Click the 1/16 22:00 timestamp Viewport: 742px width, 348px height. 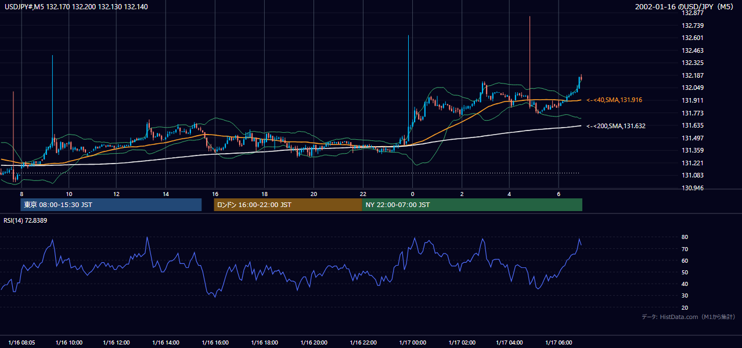tap(363, 342)
